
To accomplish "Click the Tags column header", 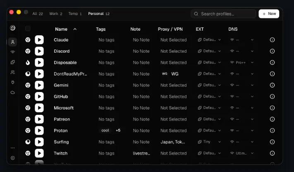I will click(100, 29).
